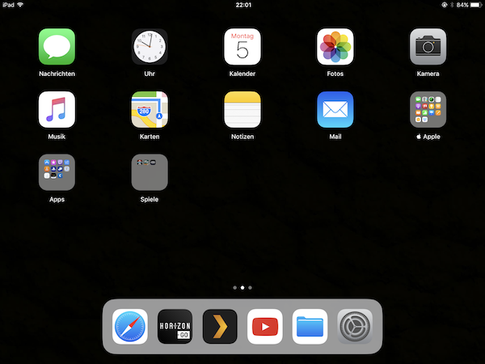Open the Plex app in the dock

click(220, 327)
